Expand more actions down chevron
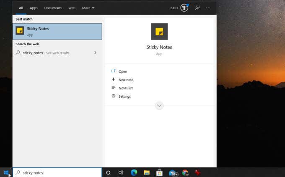The height and width of the screenshot is (177, 285). tap(159, 106)
